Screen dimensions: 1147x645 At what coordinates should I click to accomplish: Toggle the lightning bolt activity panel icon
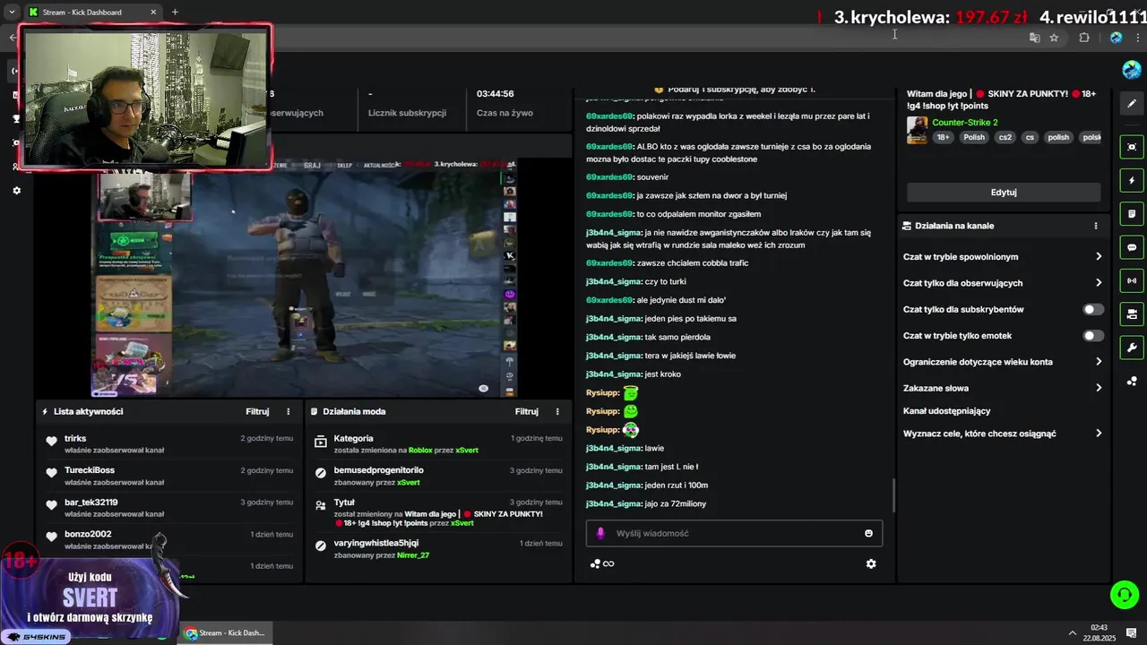coord(1132,180)
